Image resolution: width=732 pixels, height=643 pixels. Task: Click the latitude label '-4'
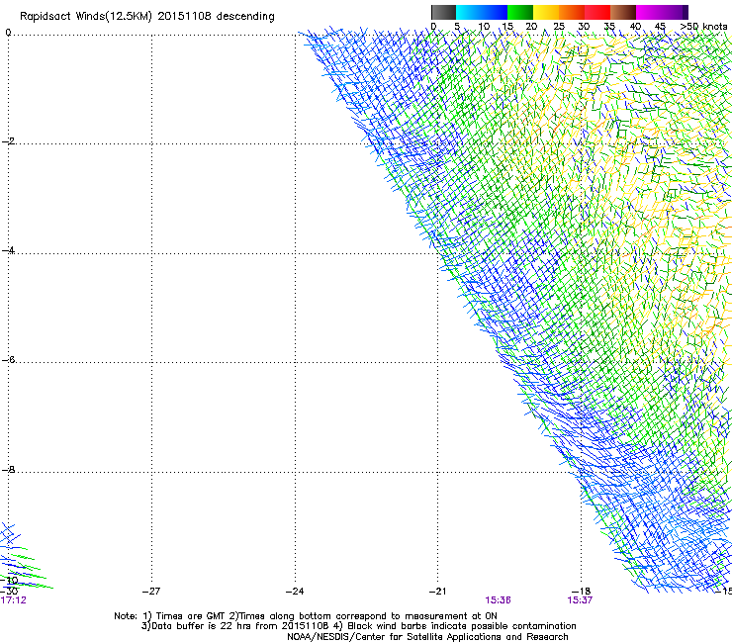pyautogui.click(x=8, y=250)
